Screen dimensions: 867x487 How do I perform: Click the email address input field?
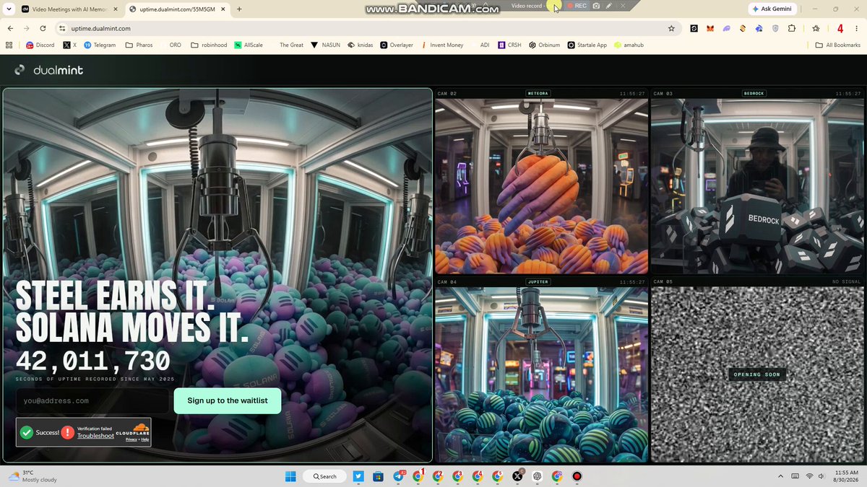(92, 400)
